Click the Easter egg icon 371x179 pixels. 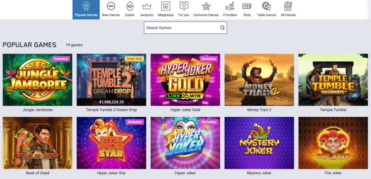click(130, 6)
